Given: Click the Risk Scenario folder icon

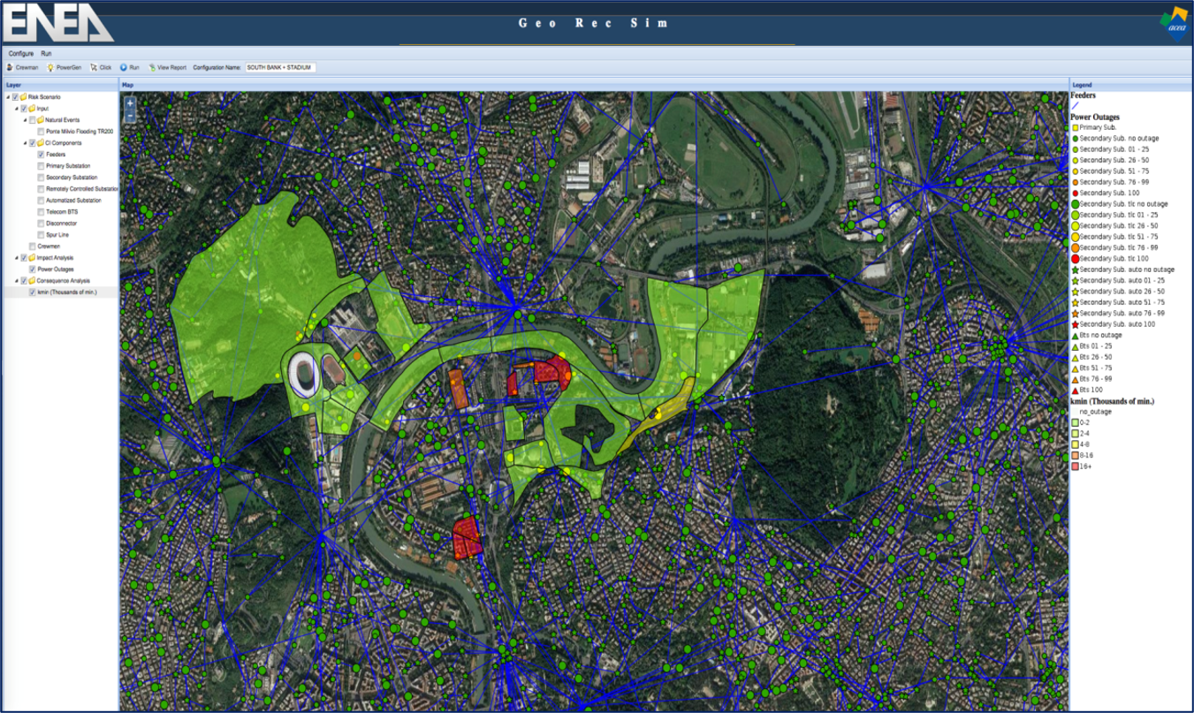Looking at the screenshot, I should coord(23,97).
